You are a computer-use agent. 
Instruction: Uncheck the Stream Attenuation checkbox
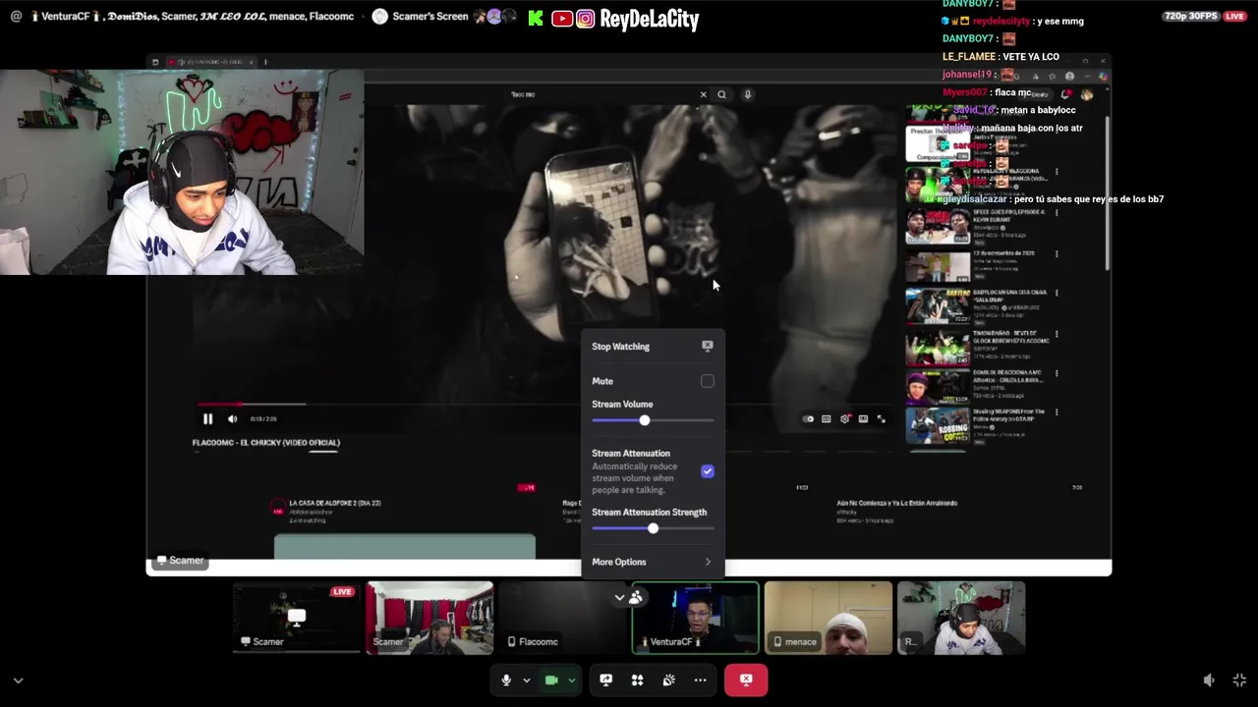[x=708, y=471]
